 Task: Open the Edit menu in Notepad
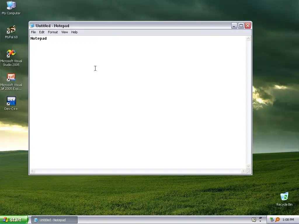pyautogui.click(x=42, y=32)
